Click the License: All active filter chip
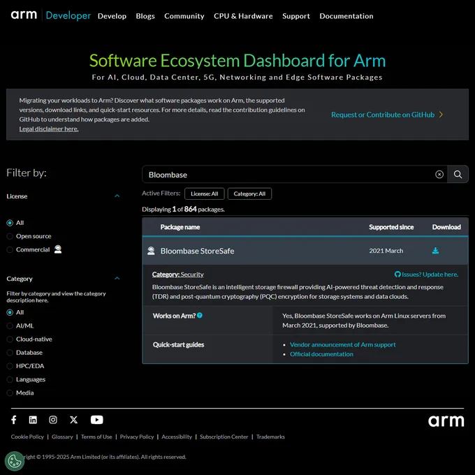Viewport: 475px width, 475px height. (x=205, y=193)
